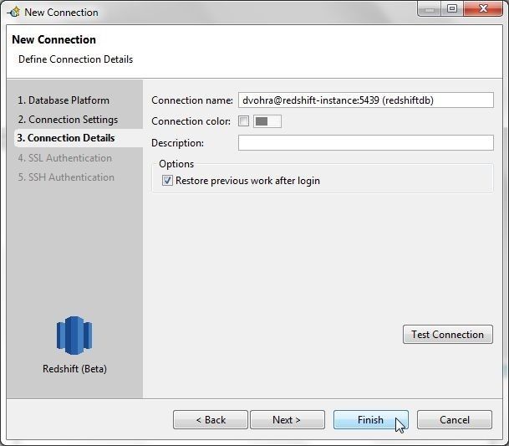The image size is (509, 446).
Task: Focus the Description input field
Action: tap(366, 143)
